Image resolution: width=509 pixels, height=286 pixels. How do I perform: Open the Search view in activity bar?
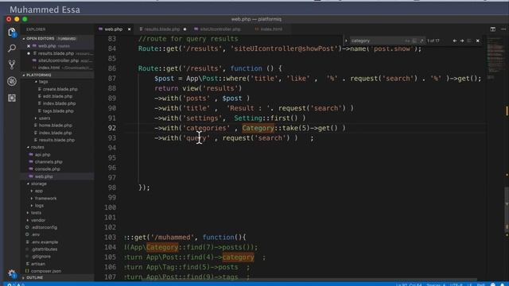[x=12, y=48]
